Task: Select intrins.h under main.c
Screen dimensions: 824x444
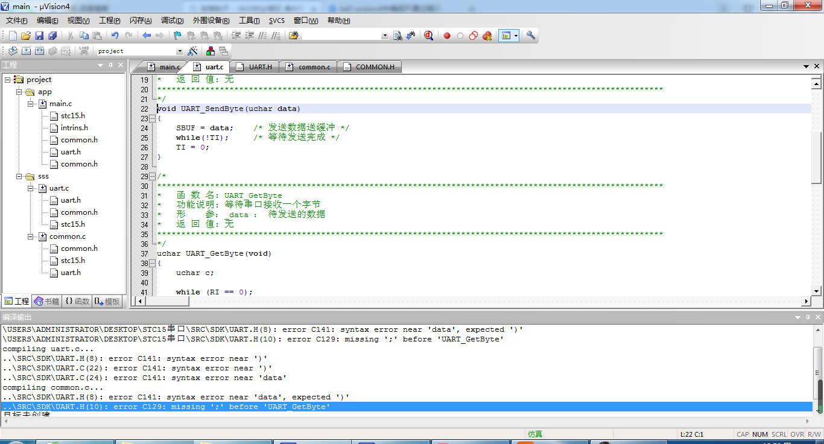Action: point(74,128)
